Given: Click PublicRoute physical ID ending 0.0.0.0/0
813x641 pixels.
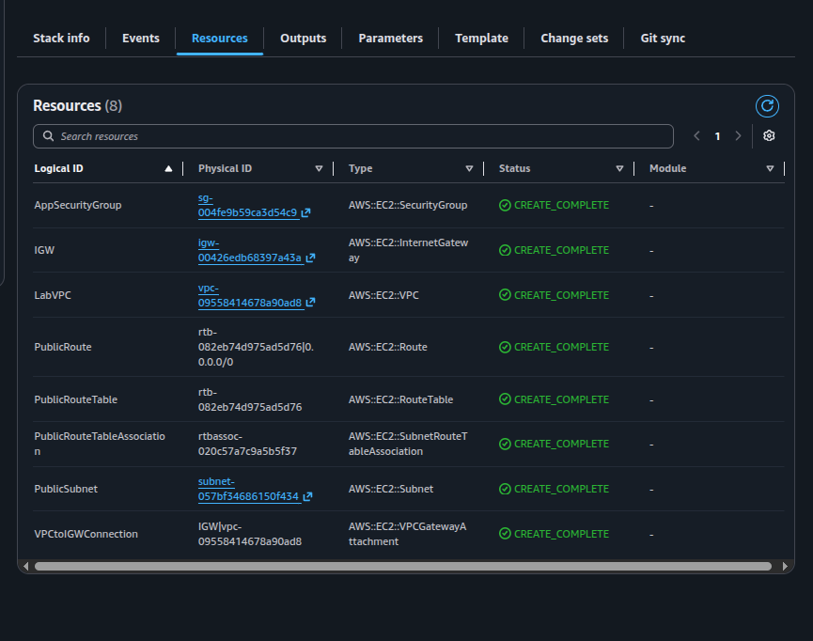Looking at the screenshot, I should [x=256, y=347].
